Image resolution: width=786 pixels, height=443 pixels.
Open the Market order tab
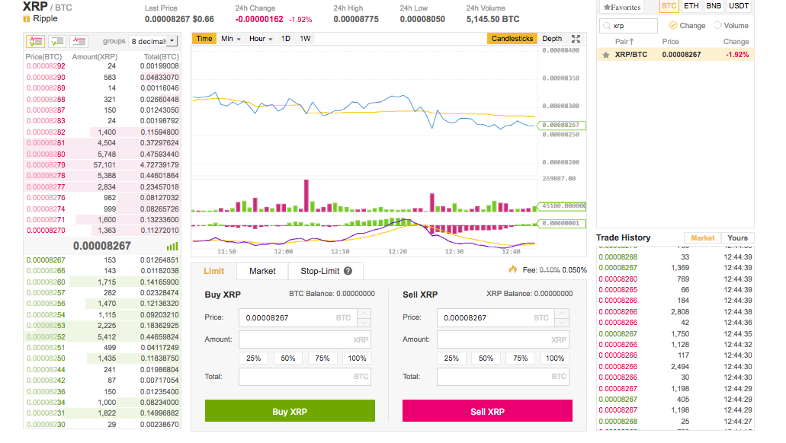(262, 271)
